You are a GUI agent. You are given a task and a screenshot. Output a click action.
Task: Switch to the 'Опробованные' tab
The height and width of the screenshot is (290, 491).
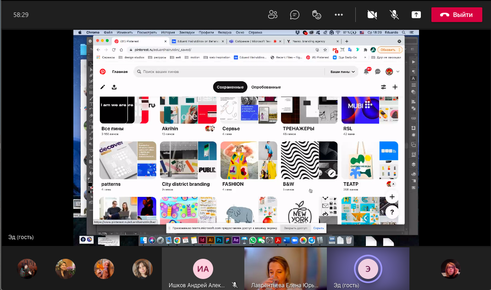[266, 87]
